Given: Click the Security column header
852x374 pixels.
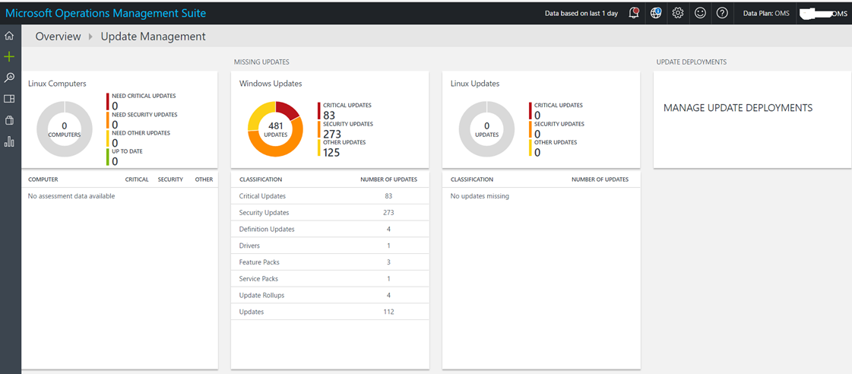Looking at the screenshot, I should [x=170, y=179].
